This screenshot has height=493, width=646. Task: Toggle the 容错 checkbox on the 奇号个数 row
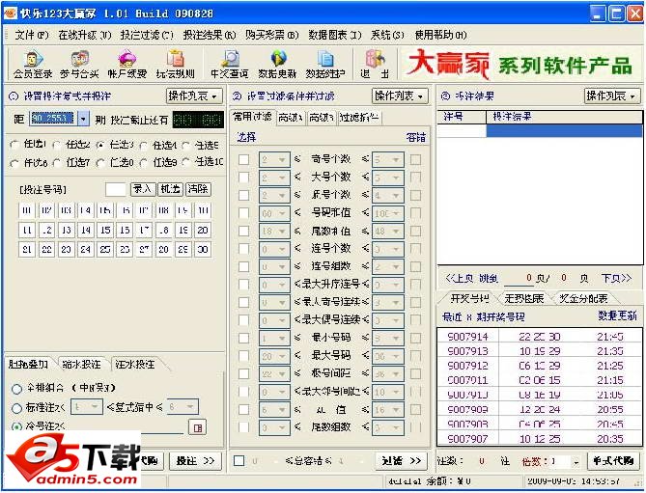[x=415, y=159]
